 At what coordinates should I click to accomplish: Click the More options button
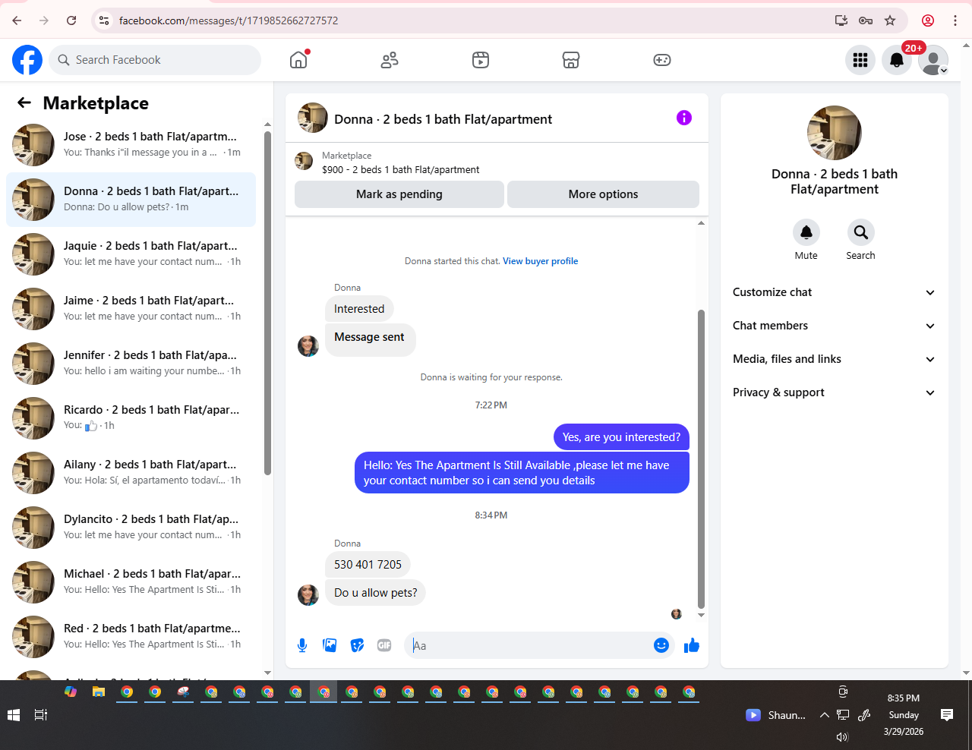tap(603, 194)
